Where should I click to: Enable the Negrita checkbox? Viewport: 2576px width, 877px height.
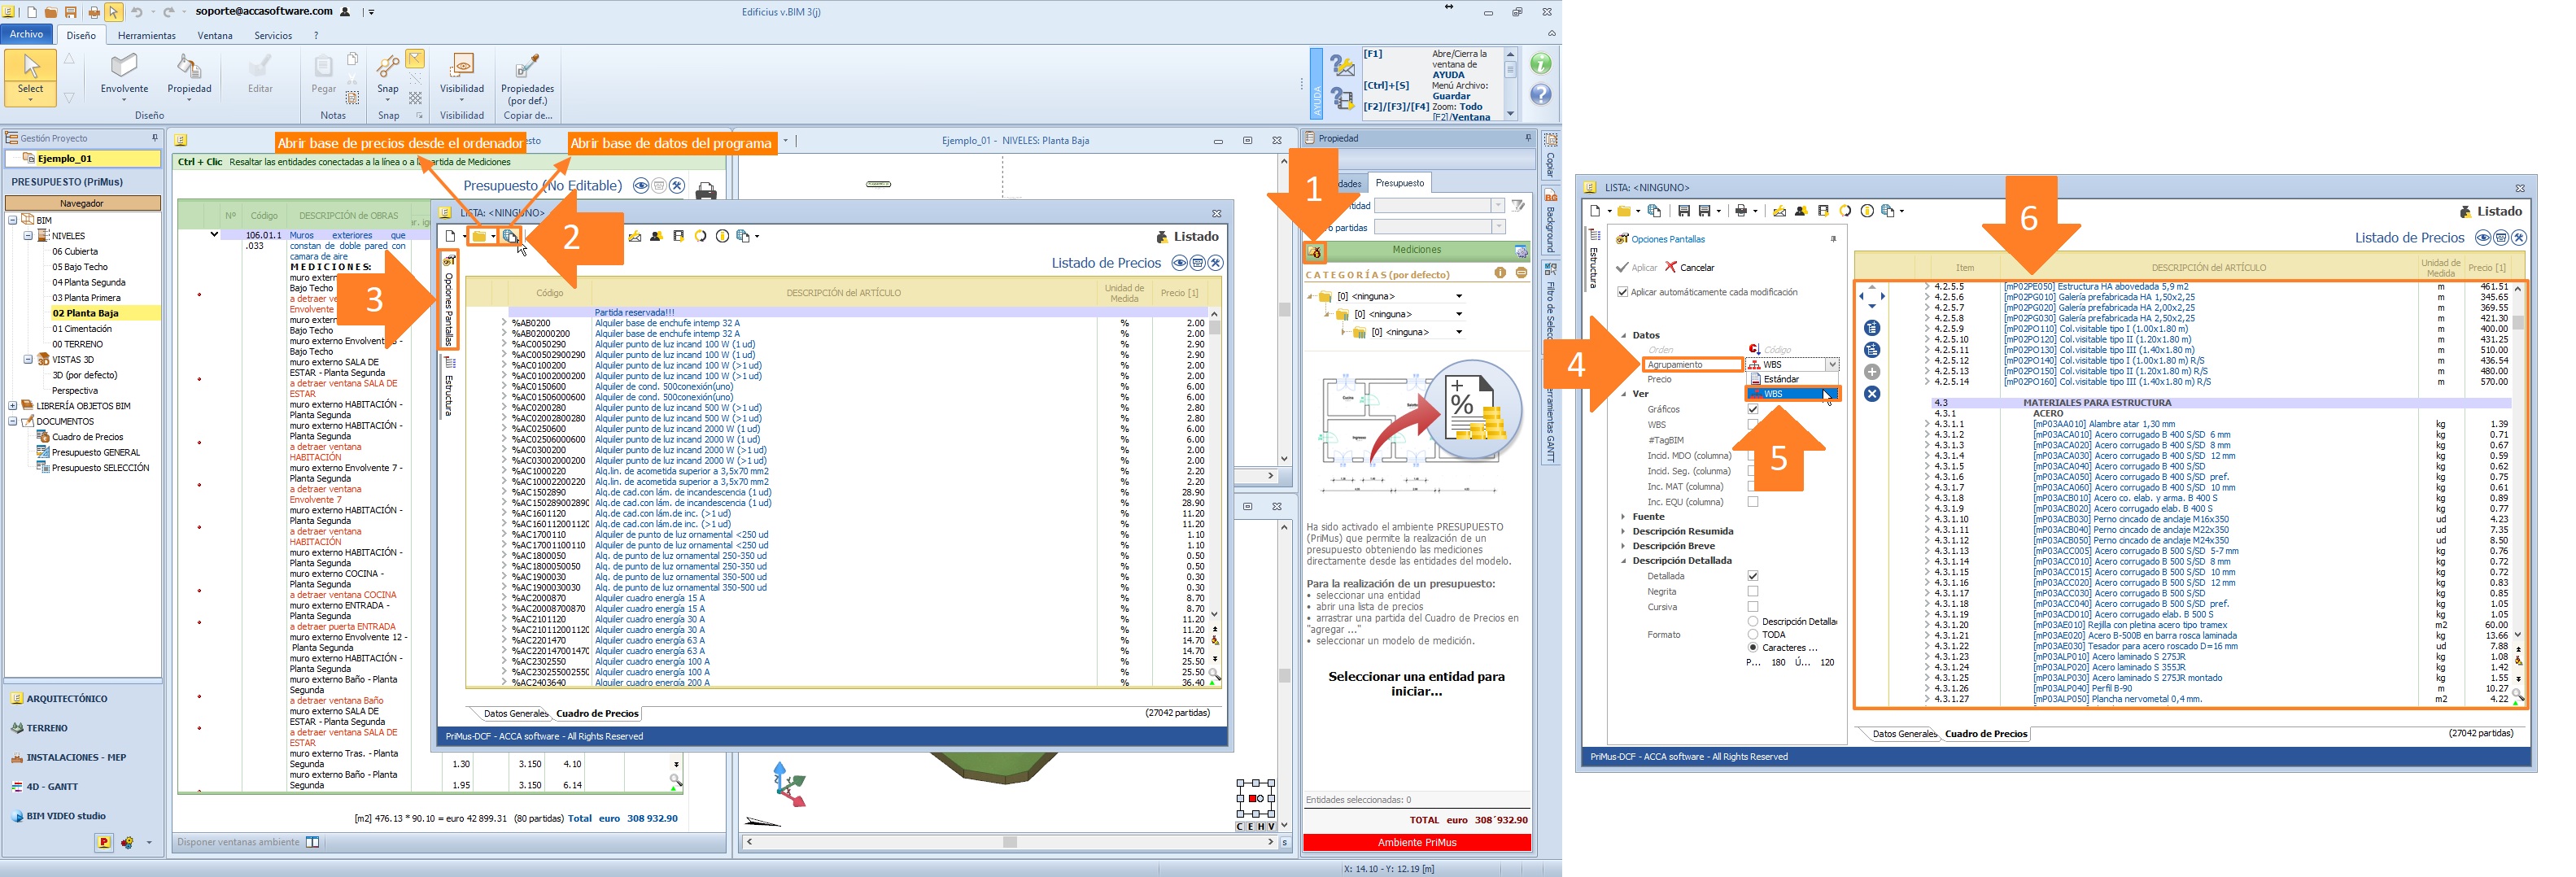click(1752, 592)
